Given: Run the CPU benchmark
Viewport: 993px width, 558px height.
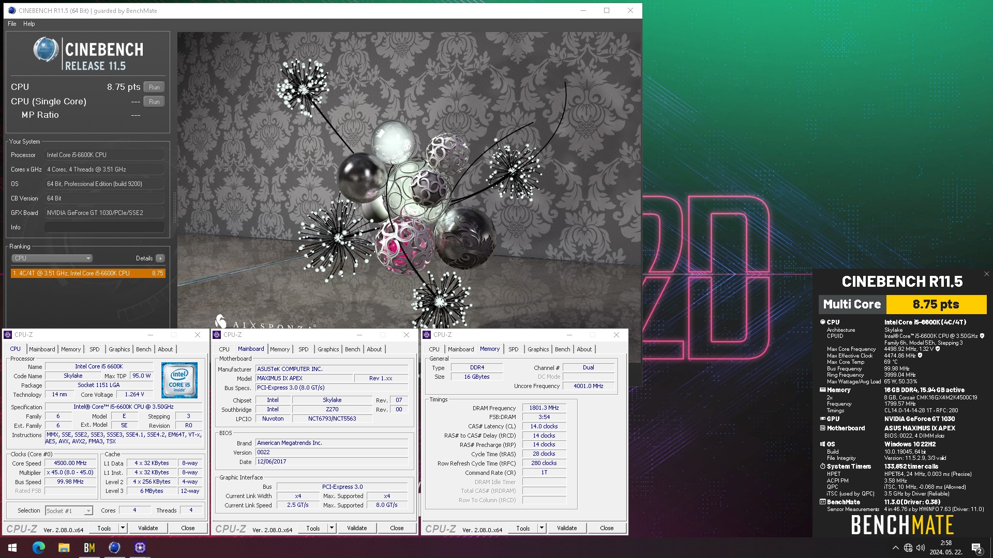Looking at the screenshot, I should 154,87.
